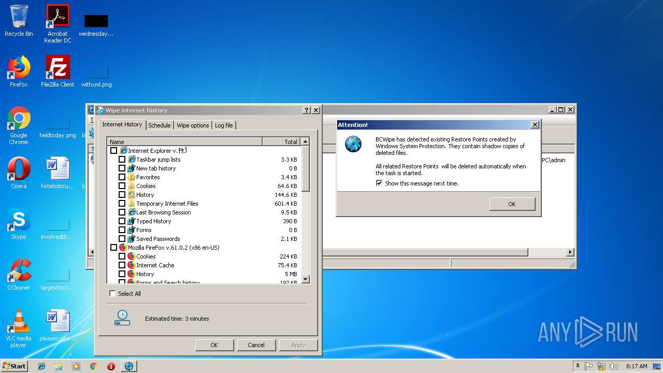This screenshot has height=373, width=663.
Task: Open media player taskbar icon
Action: (76, 366)
